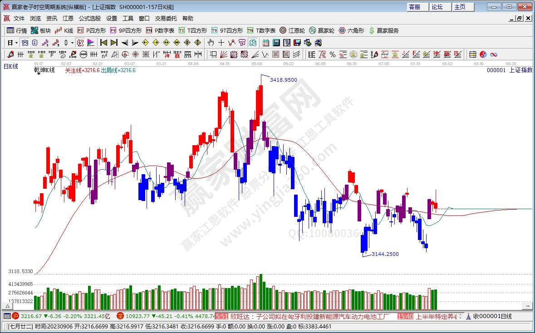This screenshot has width=535, height=333.
Task: Select the hand pan tool
Action: pos(211,43)
